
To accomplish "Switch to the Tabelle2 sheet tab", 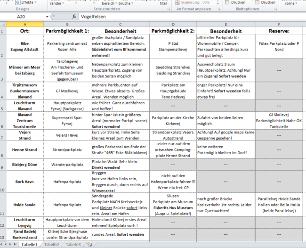I will (52, 245).
